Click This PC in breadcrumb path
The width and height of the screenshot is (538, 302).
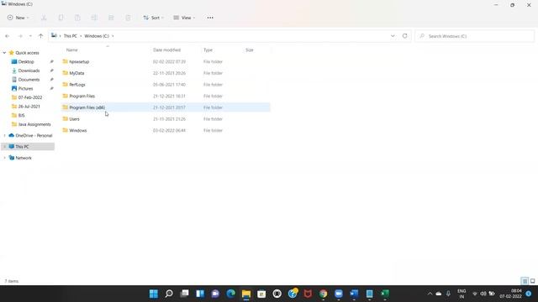tap(71, 36)
